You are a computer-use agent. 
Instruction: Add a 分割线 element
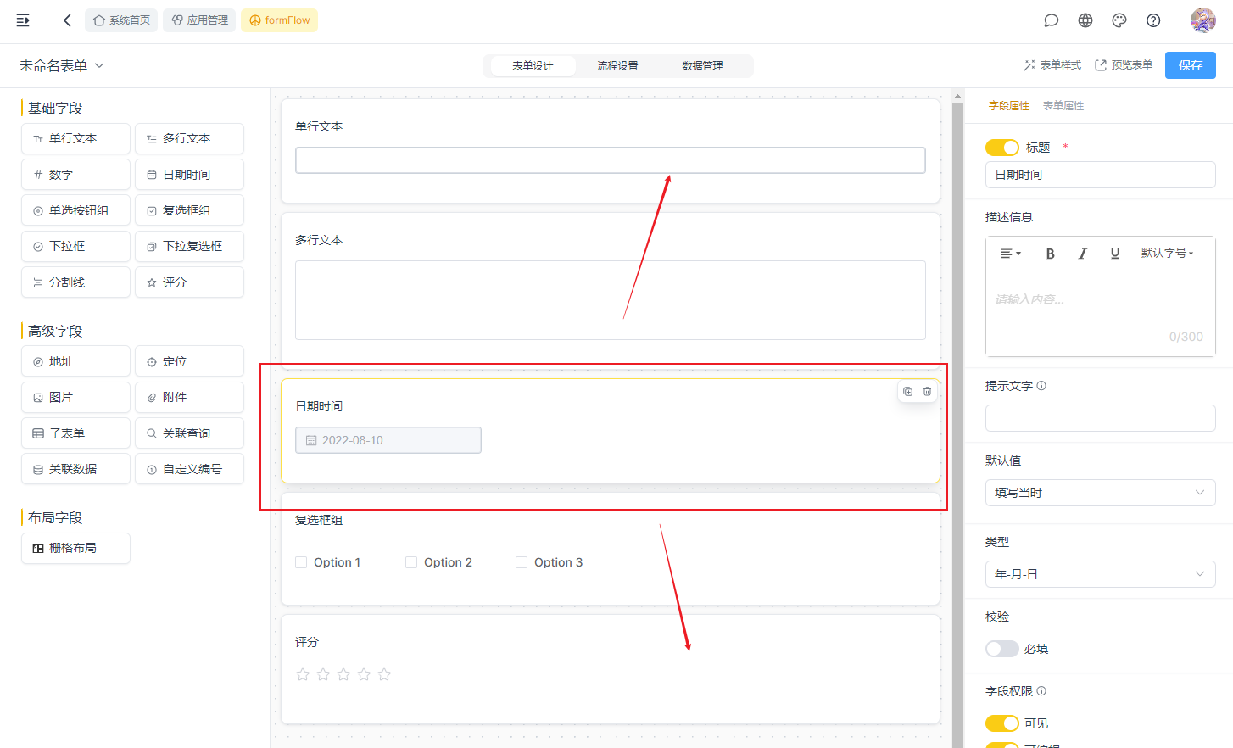(75, 282)
